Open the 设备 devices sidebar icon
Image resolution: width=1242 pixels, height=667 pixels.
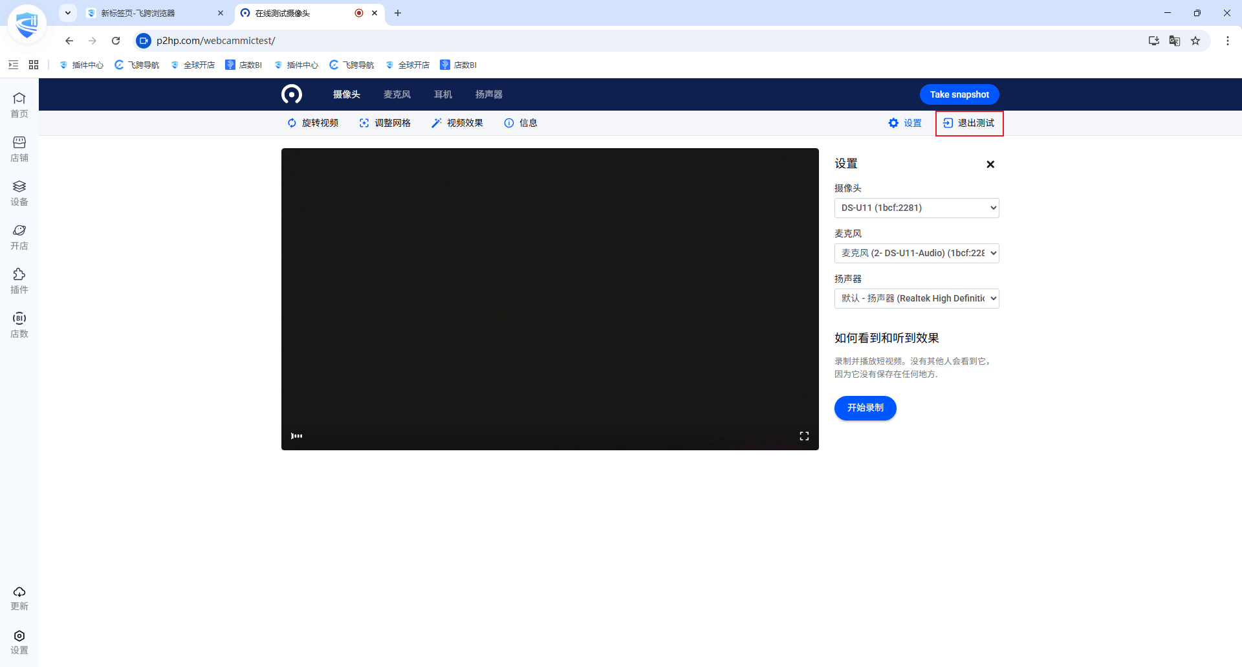click(x=19, y=193)
